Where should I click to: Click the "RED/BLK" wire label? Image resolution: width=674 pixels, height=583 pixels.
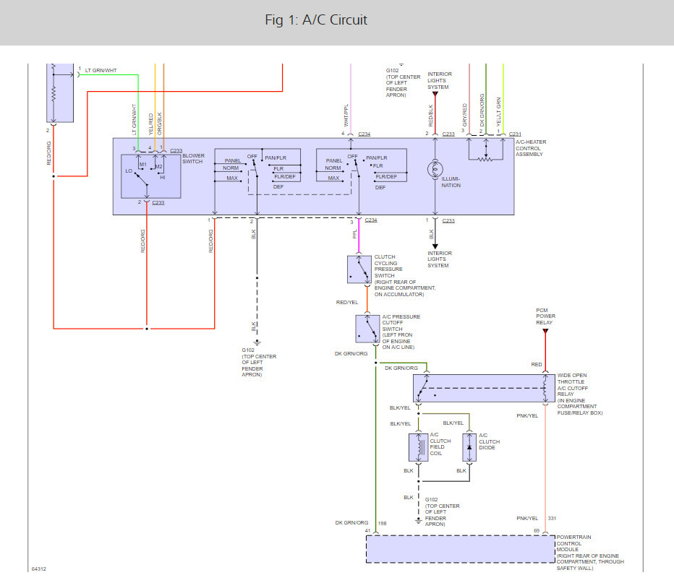coord(431,116)
